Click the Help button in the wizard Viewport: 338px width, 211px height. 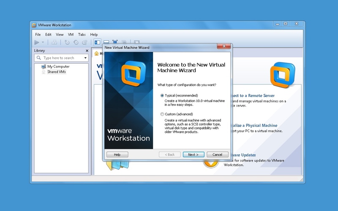tap(117, 154)
